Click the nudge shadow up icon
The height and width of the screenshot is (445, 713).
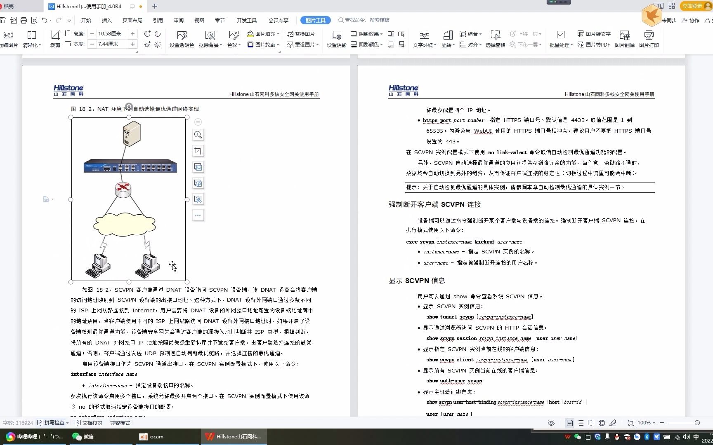click(391, 34)
